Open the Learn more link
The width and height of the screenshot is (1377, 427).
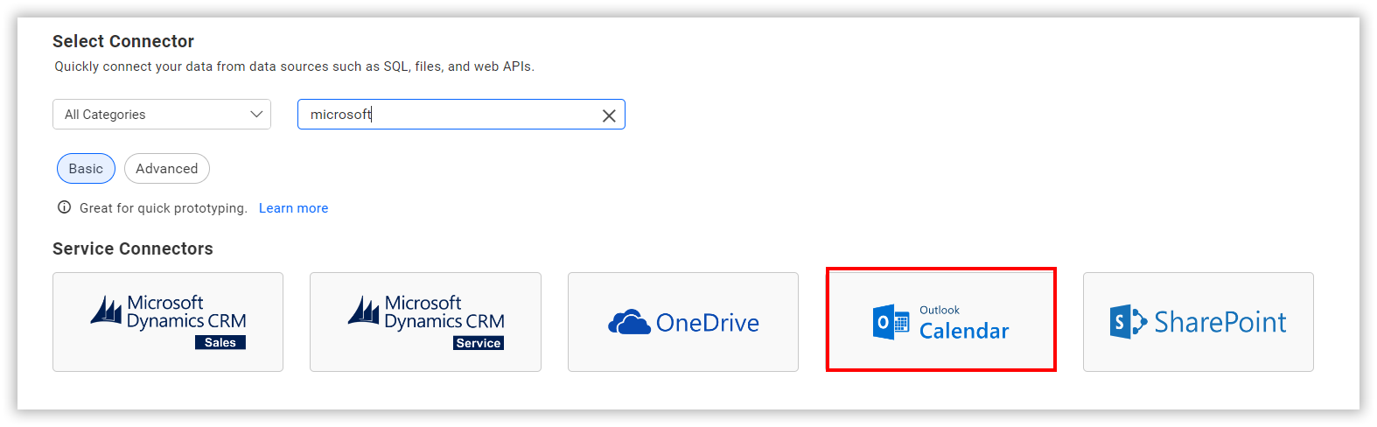pyautogui.click(x=293, y=208)
